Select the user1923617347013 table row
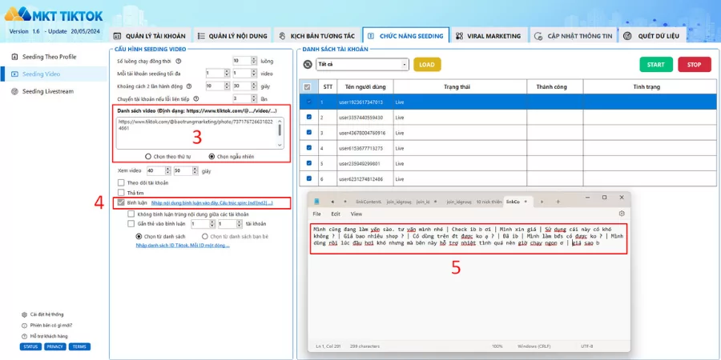The width and height of the screenshot is (721, 360). 508,102
